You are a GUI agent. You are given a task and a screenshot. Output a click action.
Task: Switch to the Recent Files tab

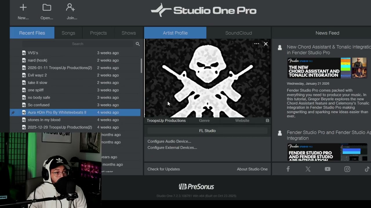point(32,33)
